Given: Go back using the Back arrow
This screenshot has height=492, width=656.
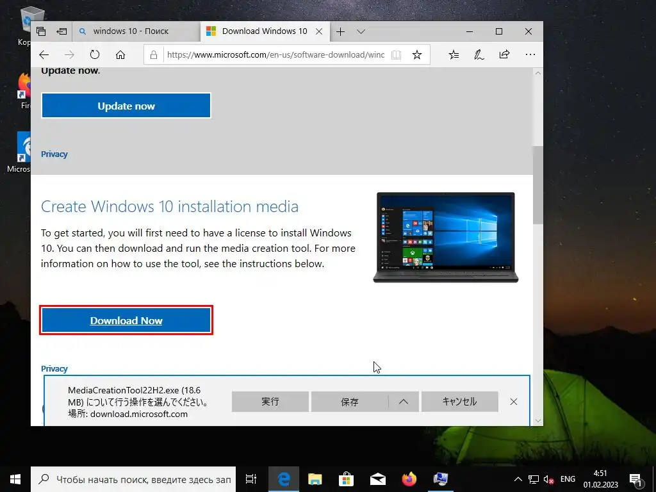Looking at the screenshot, I should 44,55.
